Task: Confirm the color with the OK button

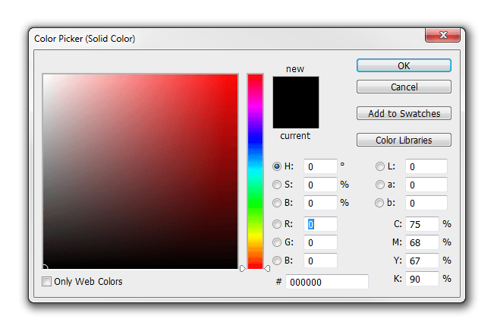Action: click(x=404, y=65)
